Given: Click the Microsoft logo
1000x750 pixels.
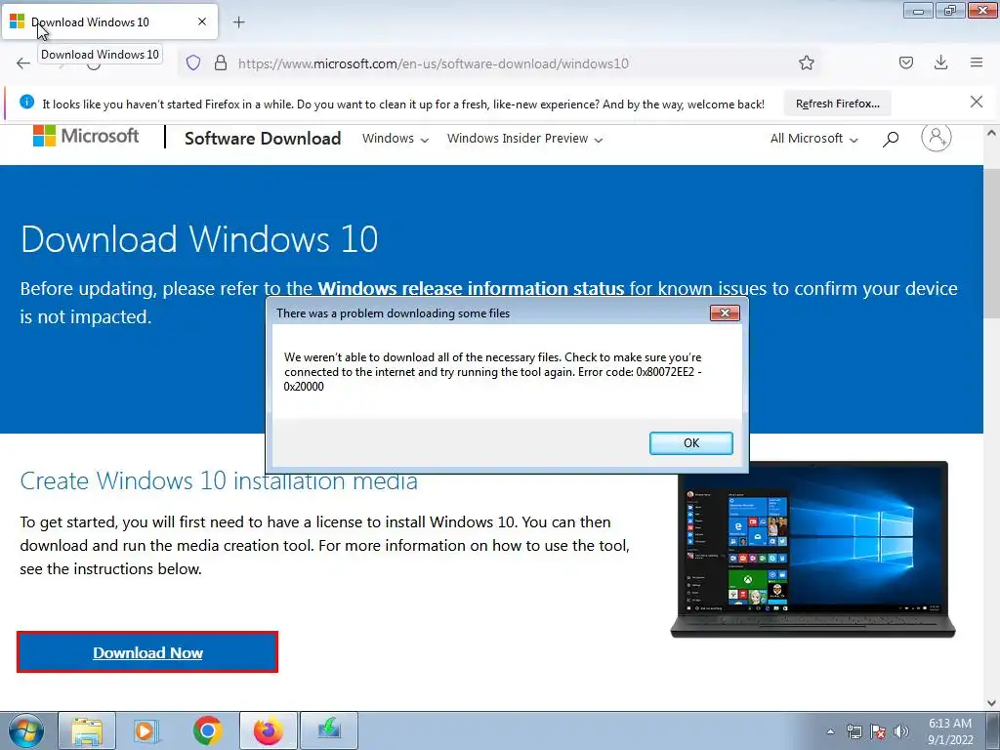Looking at the screenshot, I should (x=86, y=136).
